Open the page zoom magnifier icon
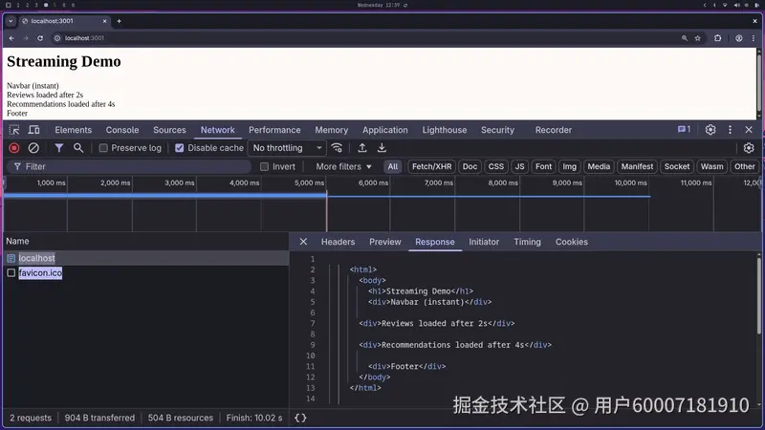This screenshot has height=430, width=765. (685, 38)
